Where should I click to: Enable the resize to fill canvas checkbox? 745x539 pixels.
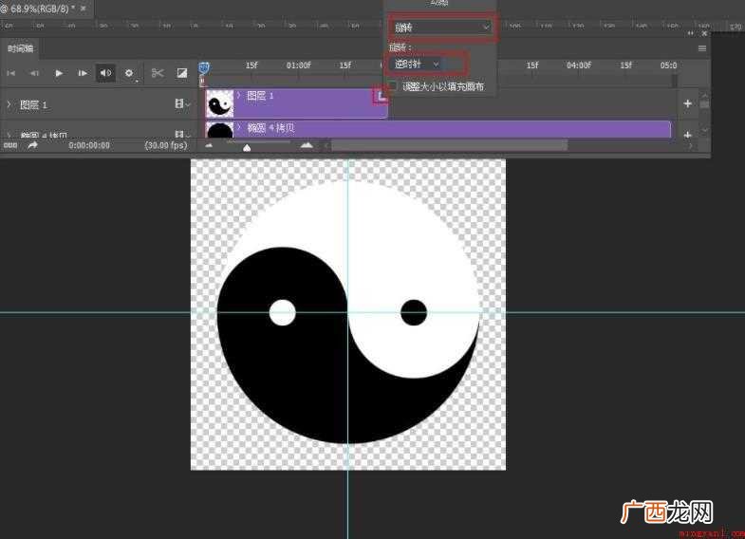point(393,86)
